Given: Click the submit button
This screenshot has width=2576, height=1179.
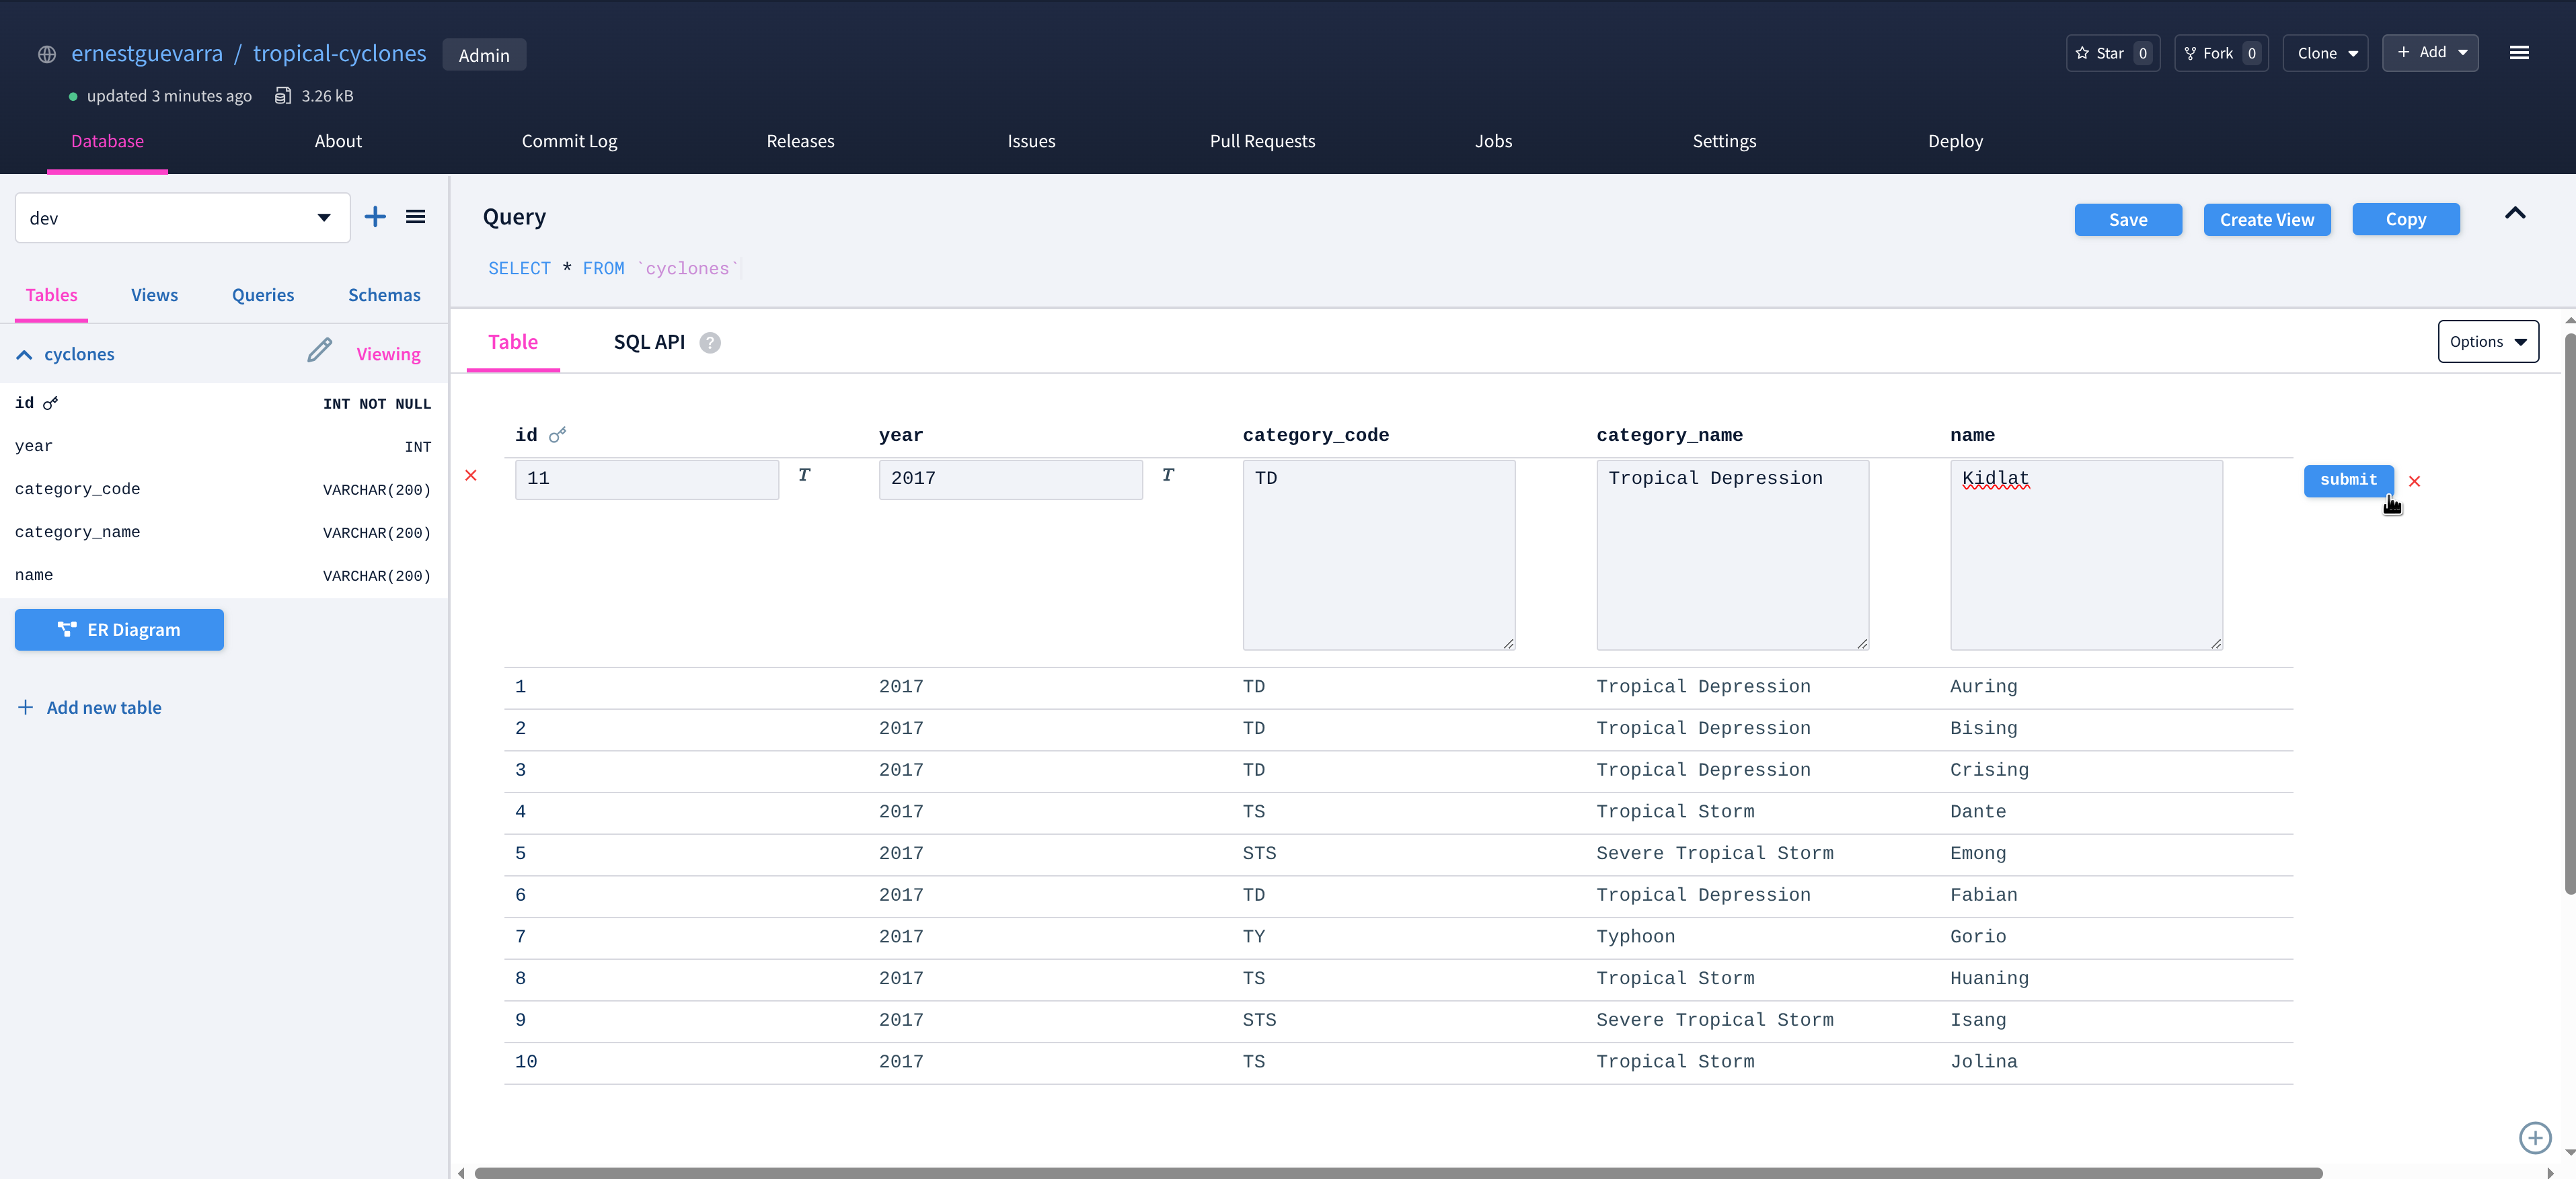Looking at the screenshot, I should pos(2347,479).
